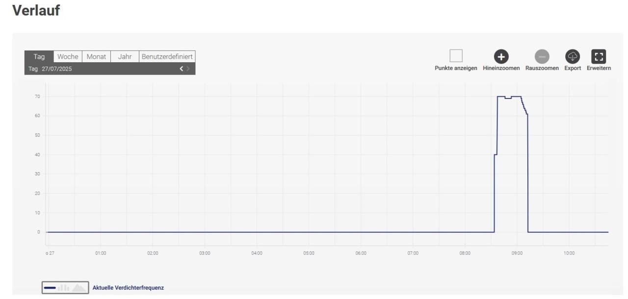Switch to the Woche tab
This screenshot has height=299, width=628.
click(68, 57)
